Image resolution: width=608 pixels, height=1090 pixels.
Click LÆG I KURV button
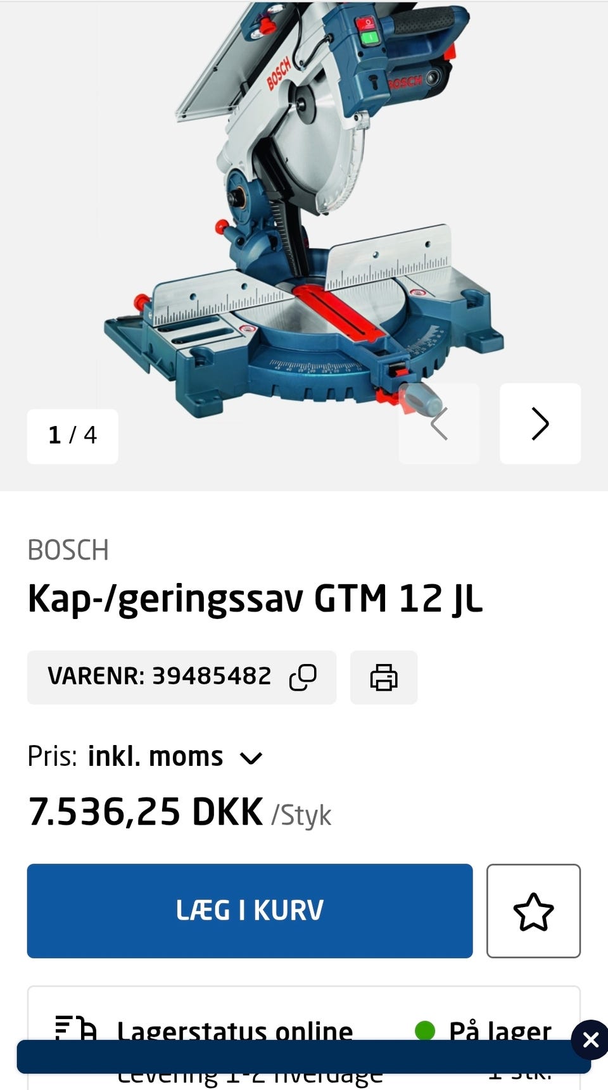(250, 911)
